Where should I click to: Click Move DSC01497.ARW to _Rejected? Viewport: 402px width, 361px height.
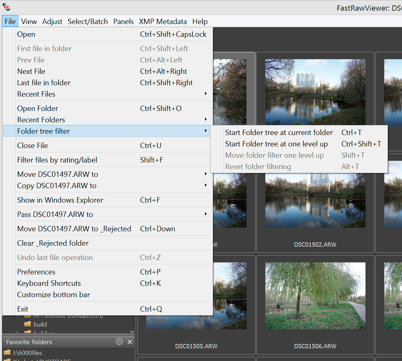coord(74,229)
